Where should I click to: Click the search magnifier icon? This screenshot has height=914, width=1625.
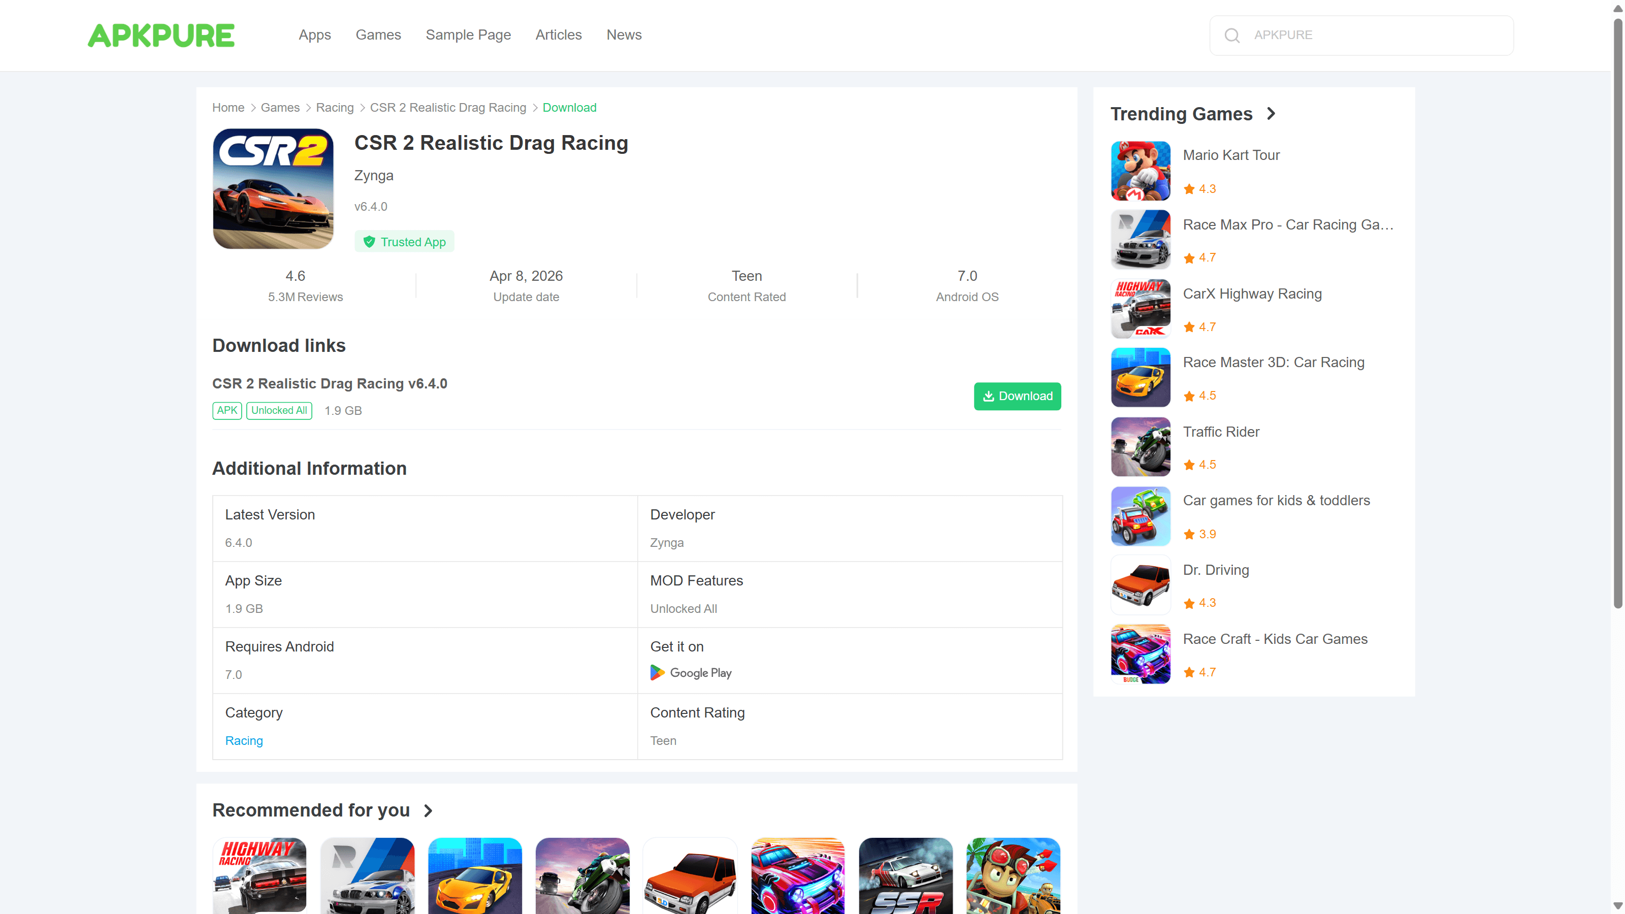click(x=1231, y=36)
